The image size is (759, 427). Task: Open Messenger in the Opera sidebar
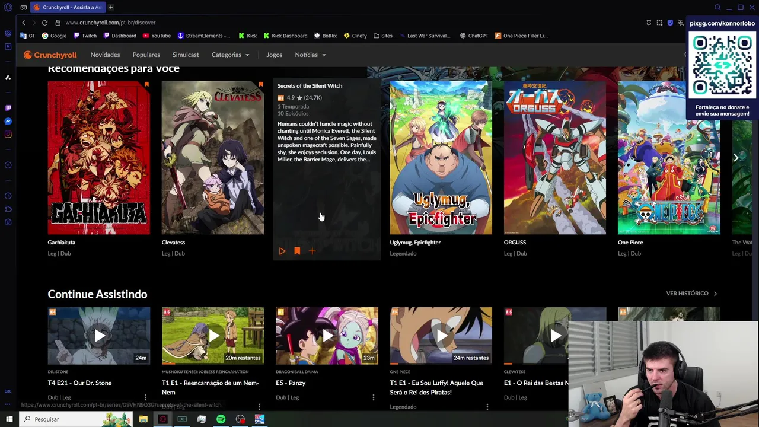[8, 121]
